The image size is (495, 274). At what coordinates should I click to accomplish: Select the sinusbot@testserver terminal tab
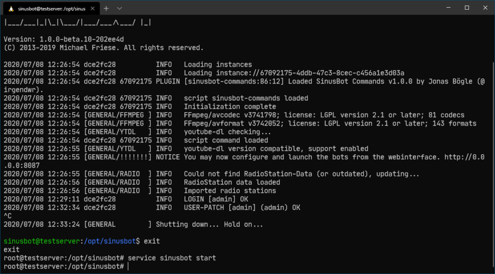51,9
